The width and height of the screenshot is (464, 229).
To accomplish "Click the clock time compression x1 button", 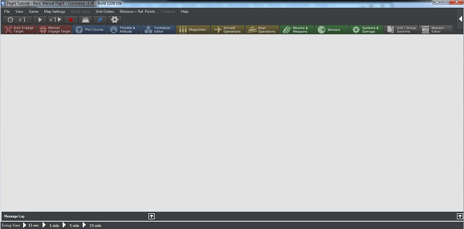I will [17, 20].
